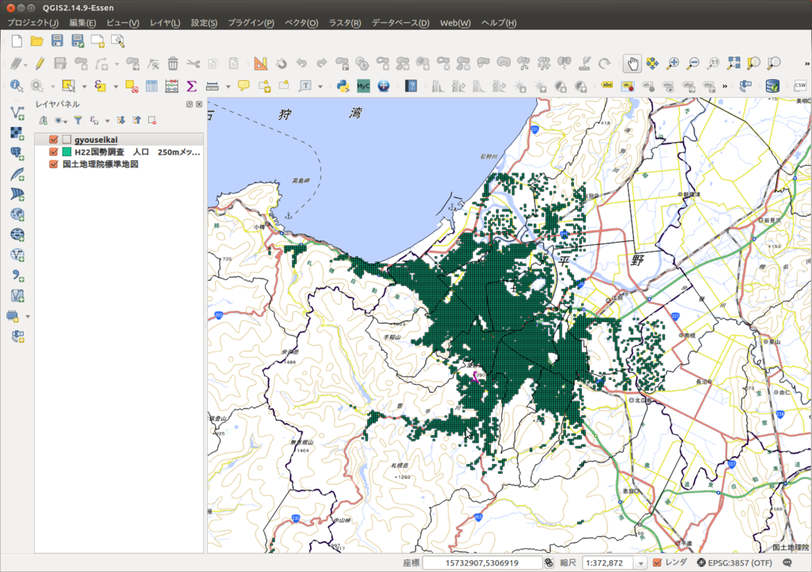Uncheck the gyouseikai layer visibility

(54, 140)
